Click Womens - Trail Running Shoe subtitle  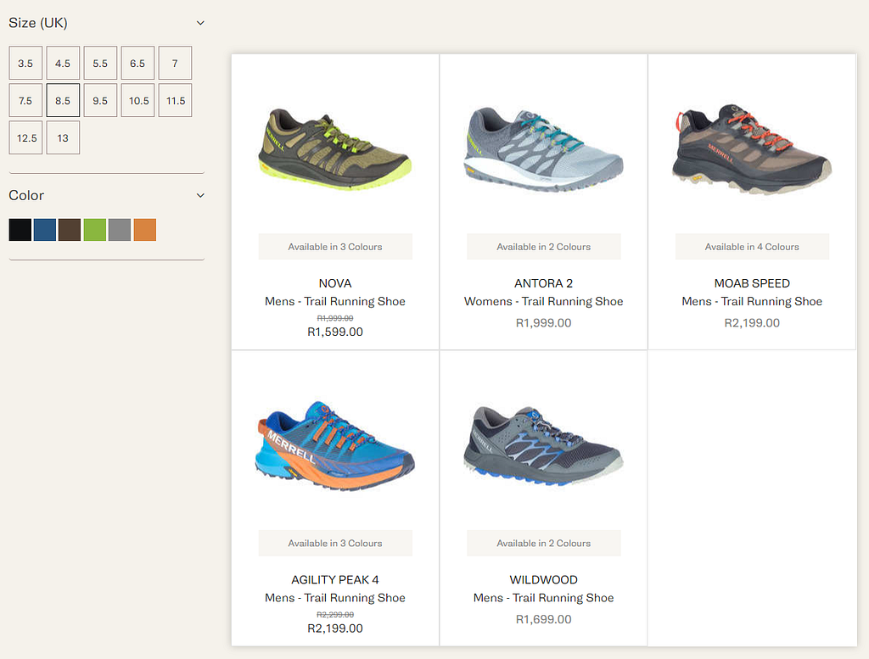(543, 301)
